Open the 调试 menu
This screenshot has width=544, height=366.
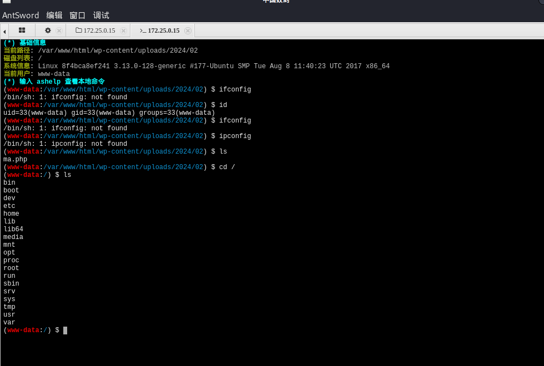pos(101,16)
